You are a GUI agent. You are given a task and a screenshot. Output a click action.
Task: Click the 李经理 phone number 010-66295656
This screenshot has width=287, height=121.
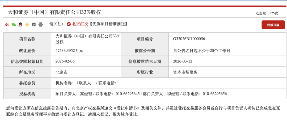(215, 94)
